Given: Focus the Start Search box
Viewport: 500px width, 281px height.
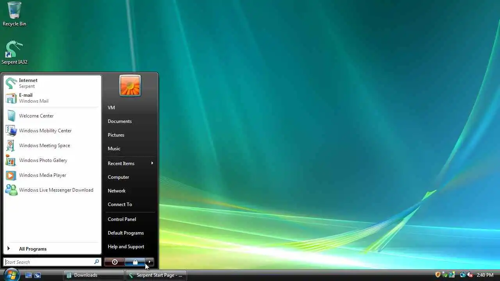Looking at the screenshot, I should [52, 262].
